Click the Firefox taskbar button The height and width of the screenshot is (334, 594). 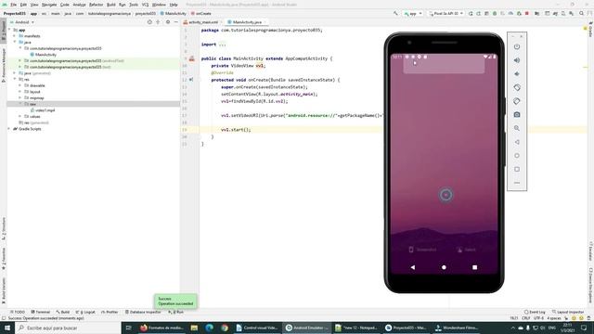point(162,328)
